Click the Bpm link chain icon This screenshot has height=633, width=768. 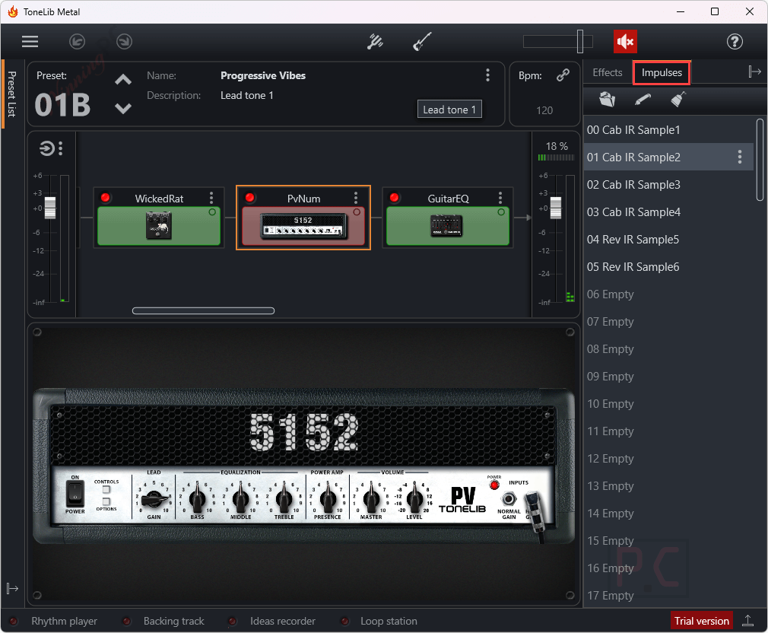(563, 75)
